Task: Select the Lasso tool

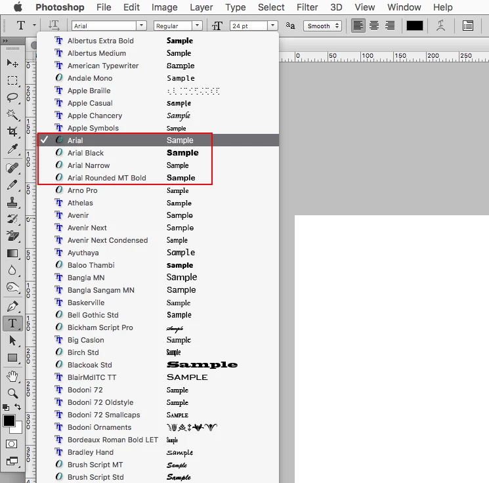Action: (x=12, y=98)
